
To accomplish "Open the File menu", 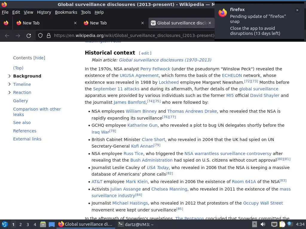I will coord(5,12).
